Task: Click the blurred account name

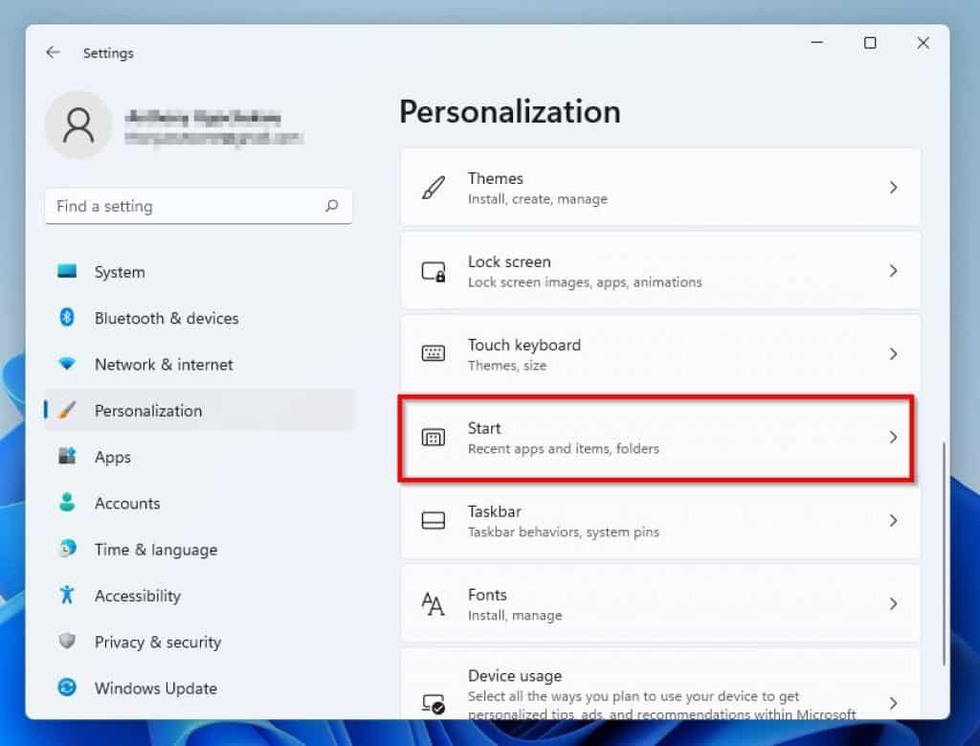Action: [203, 117]
